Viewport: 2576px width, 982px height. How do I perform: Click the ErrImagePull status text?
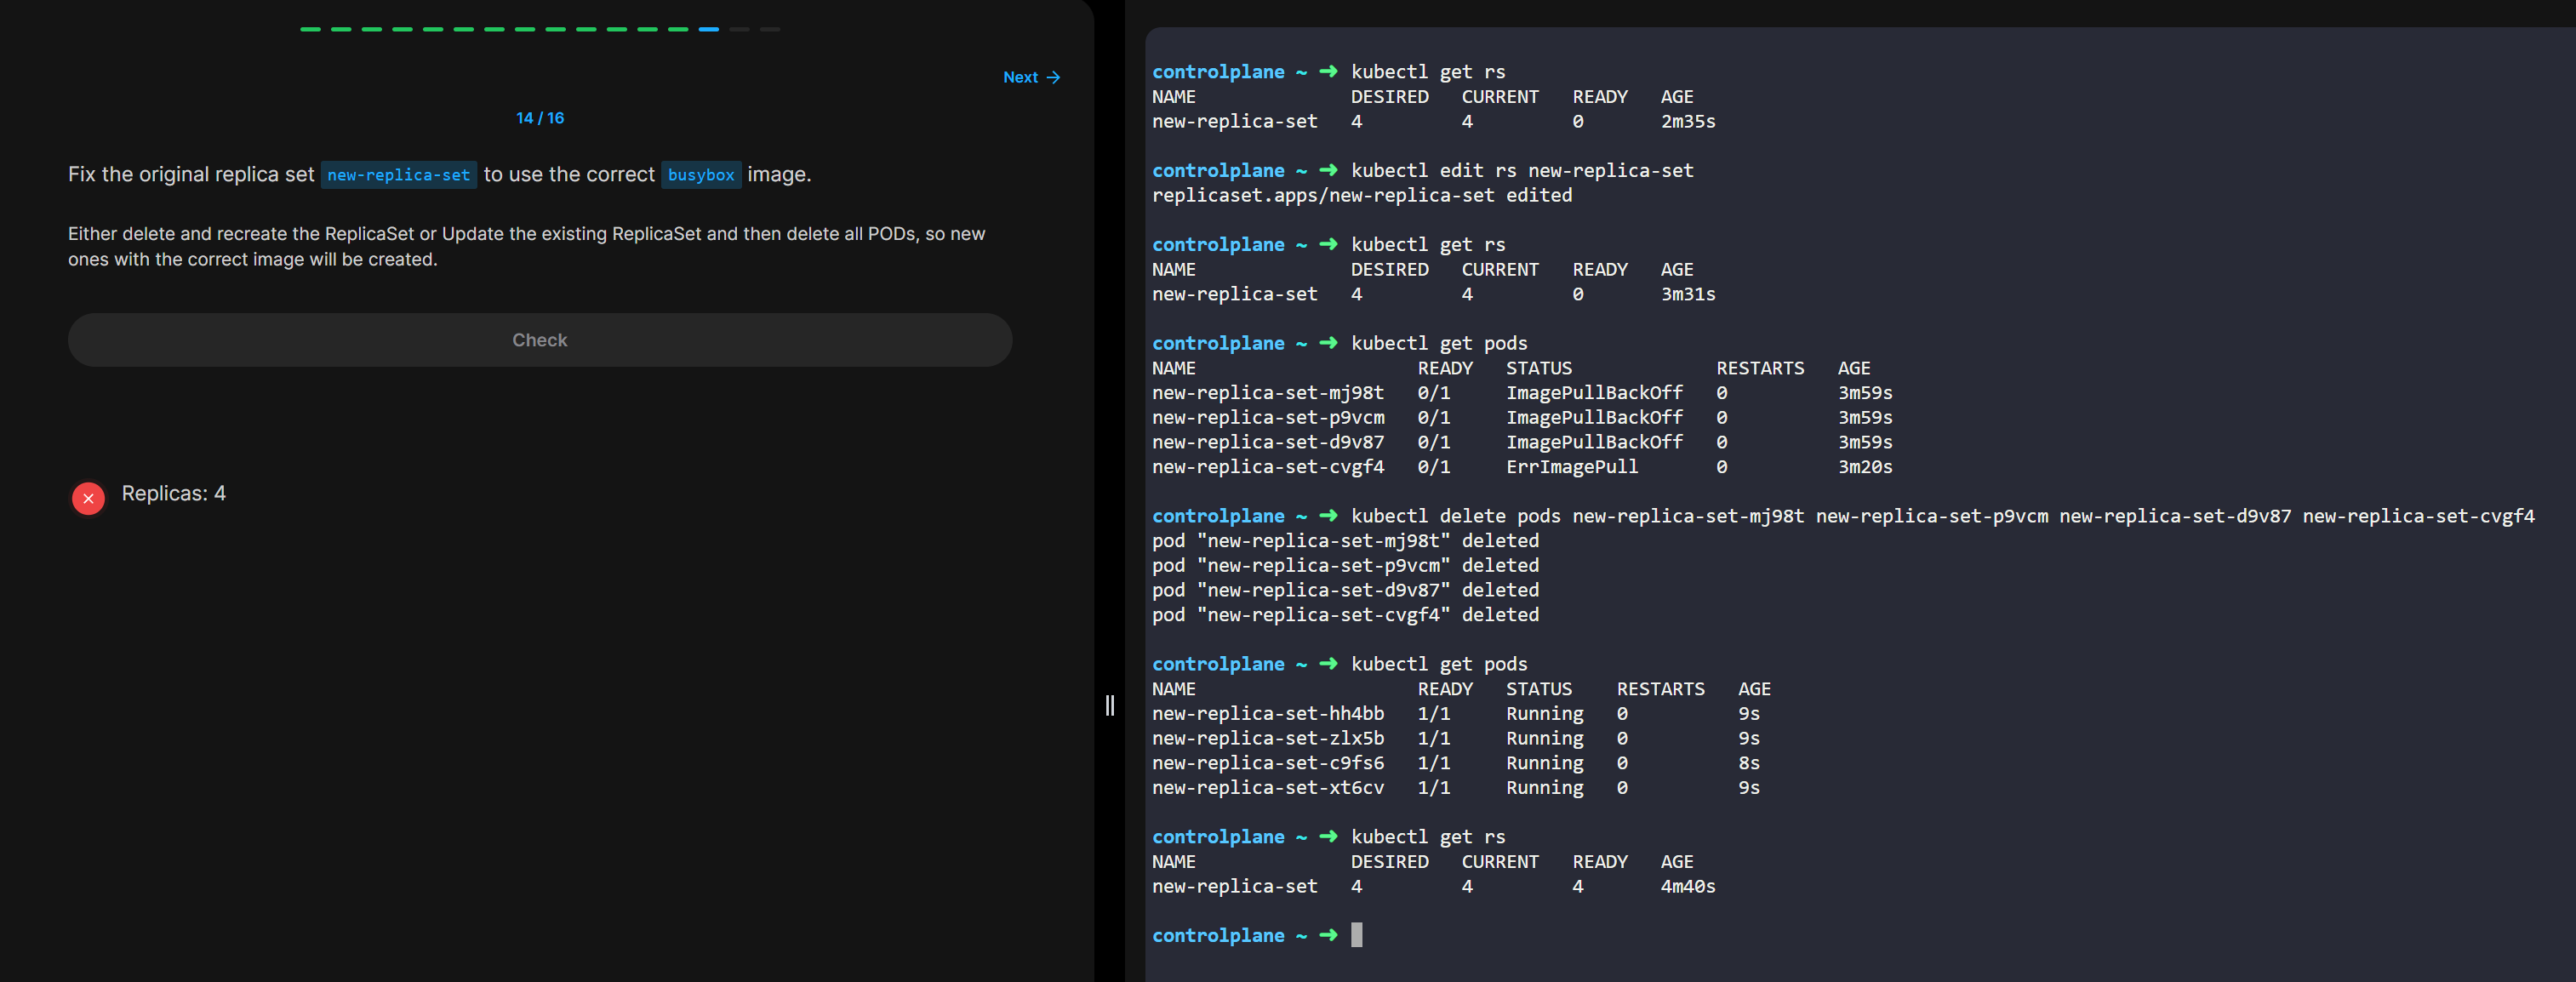tap(1571, 467)
